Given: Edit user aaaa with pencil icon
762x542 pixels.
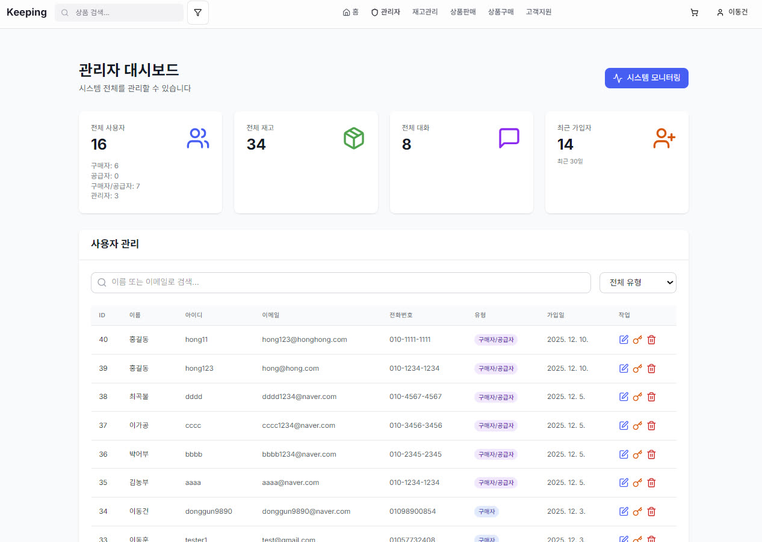Looking at the screenshot, I should pyautogui.click(x=624, y=483).
